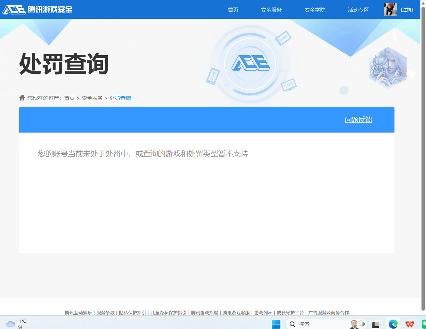Click 服务条款 in the footer

point(106,312)
